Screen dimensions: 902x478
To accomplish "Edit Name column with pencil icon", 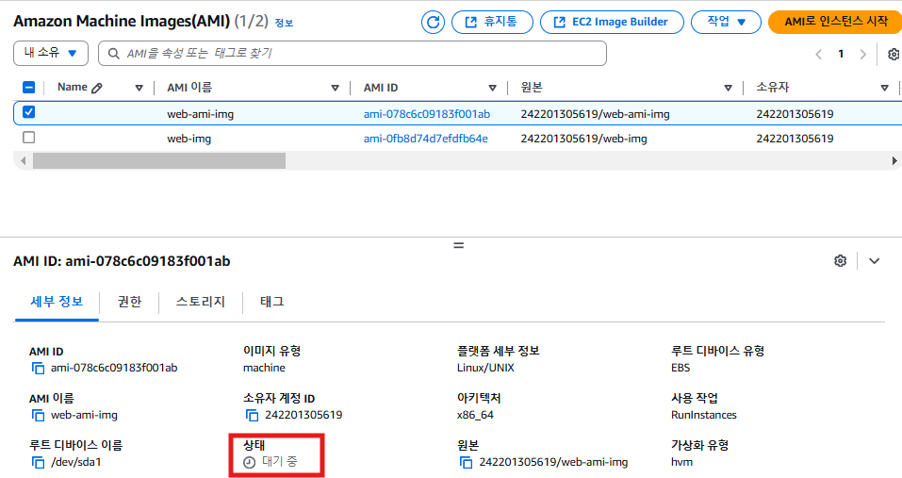I will [x=97, y=88].
